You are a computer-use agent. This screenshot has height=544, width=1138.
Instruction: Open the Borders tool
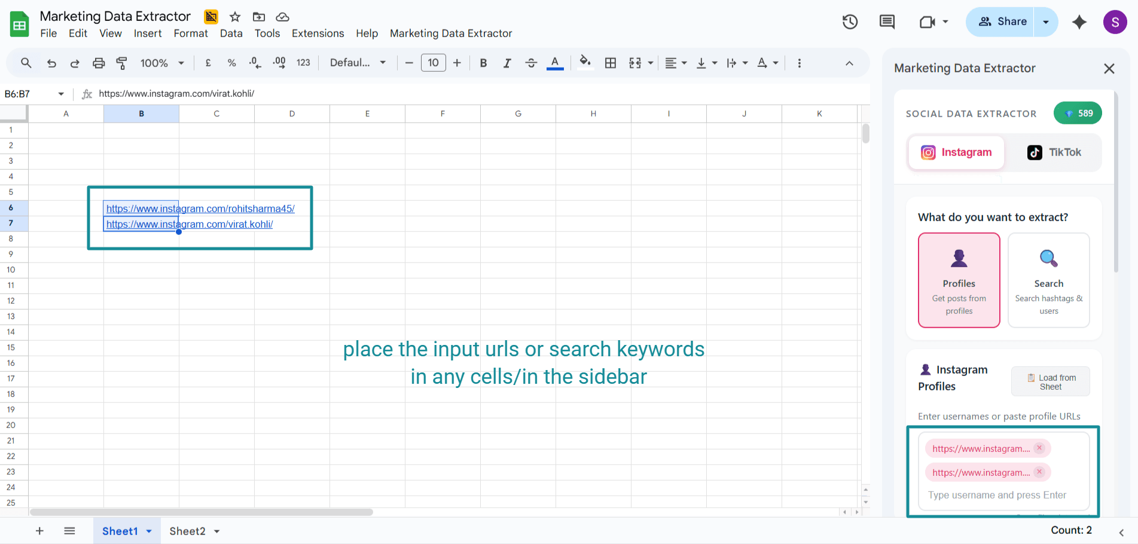pyautogui.click(x=610, y=63)
